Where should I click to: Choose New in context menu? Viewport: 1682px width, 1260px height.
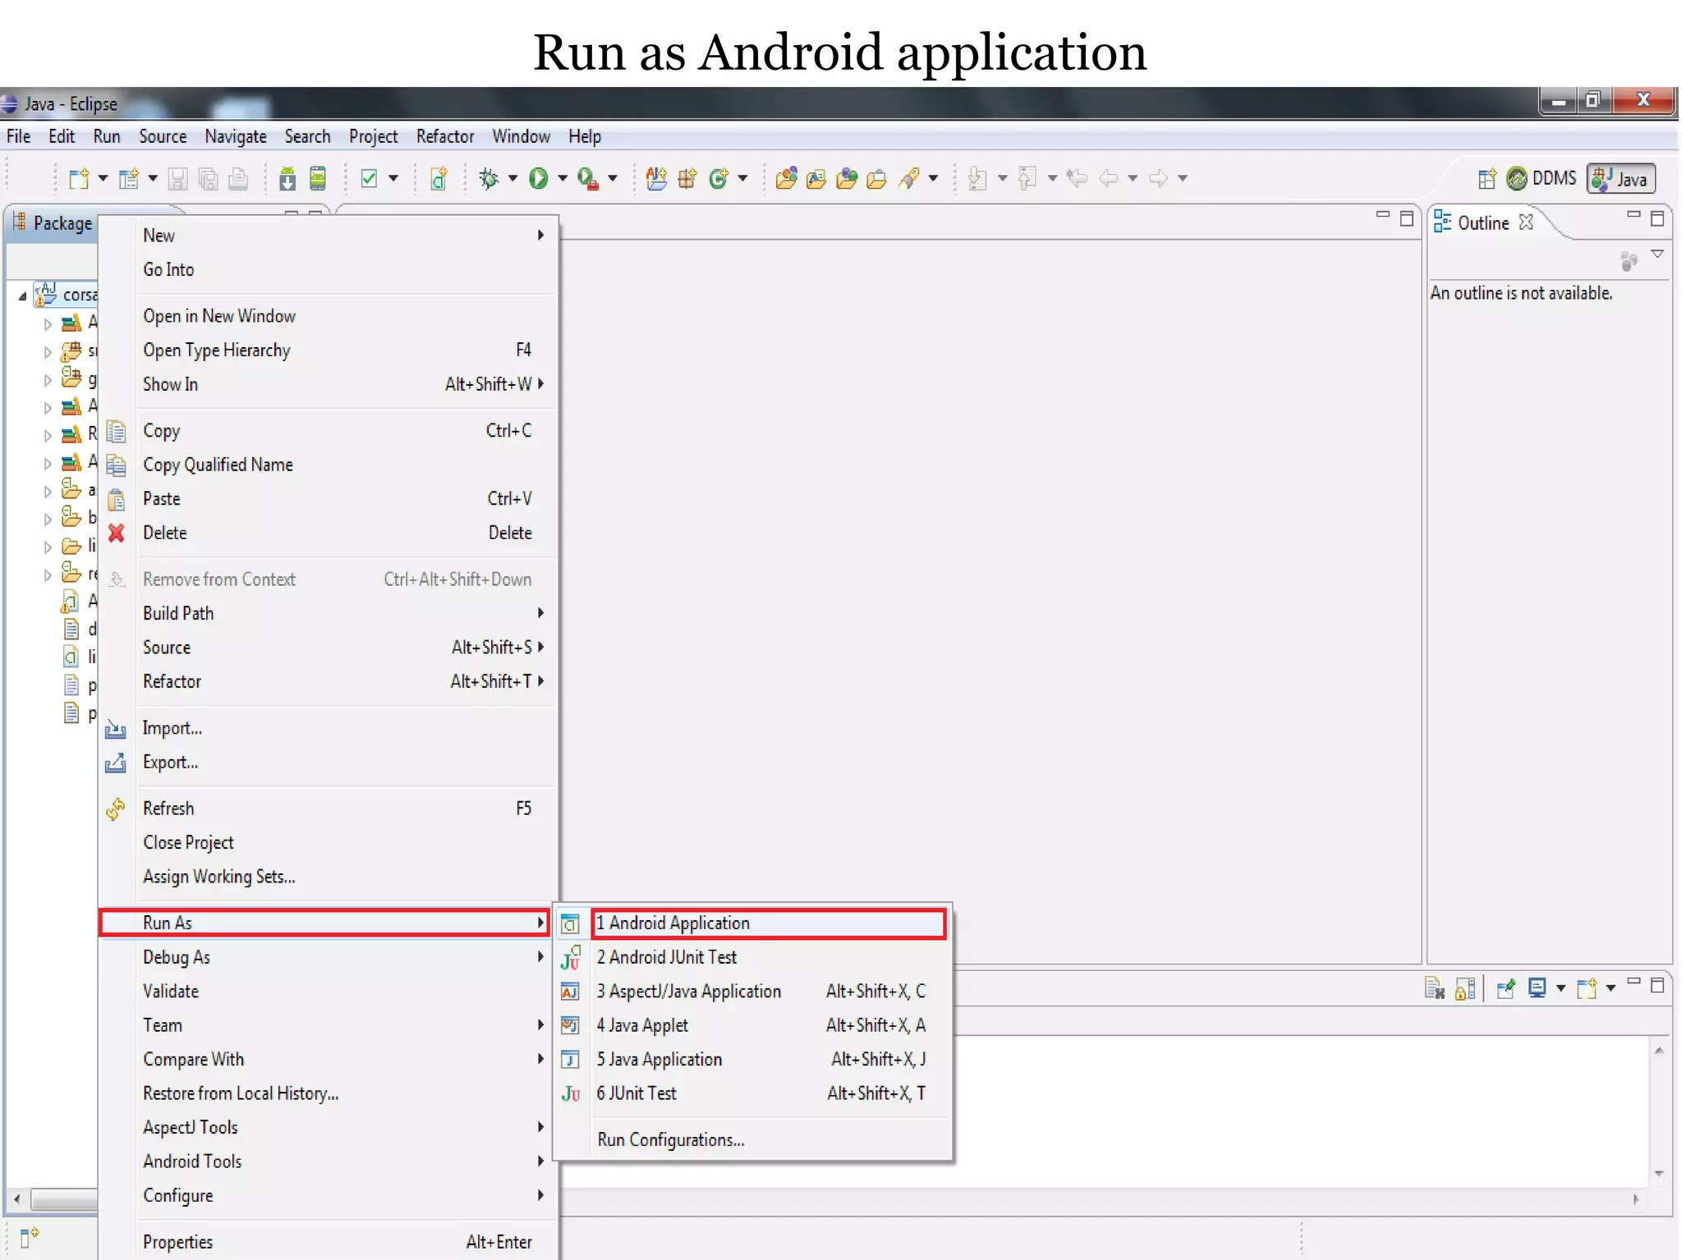[x=329, y=236]
